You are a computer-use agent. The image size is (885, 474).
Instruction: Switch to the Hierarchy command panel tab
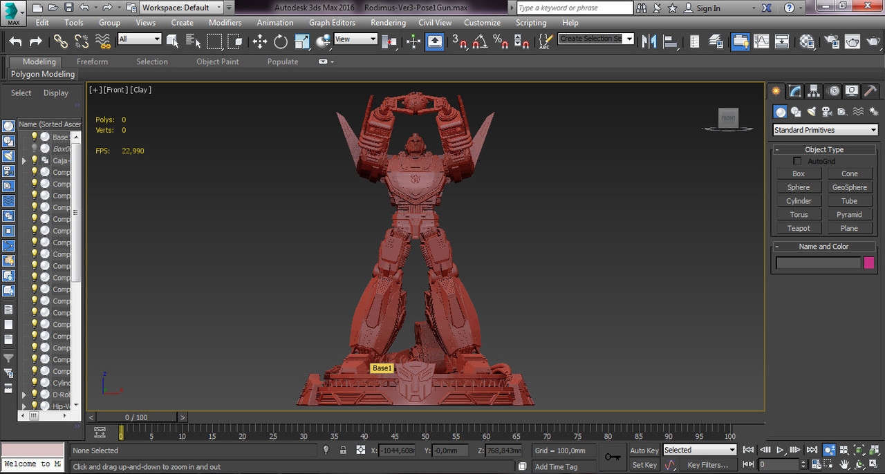coord(814,91)
